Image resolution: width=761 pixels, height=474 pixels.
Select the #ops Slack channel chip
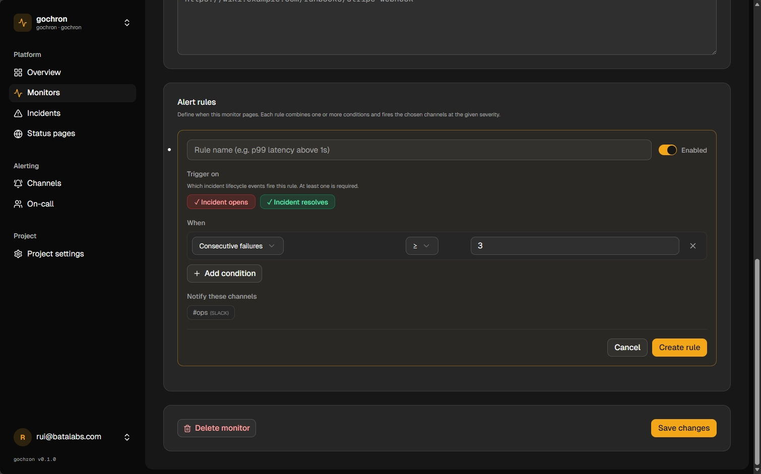tap(211, 313)
